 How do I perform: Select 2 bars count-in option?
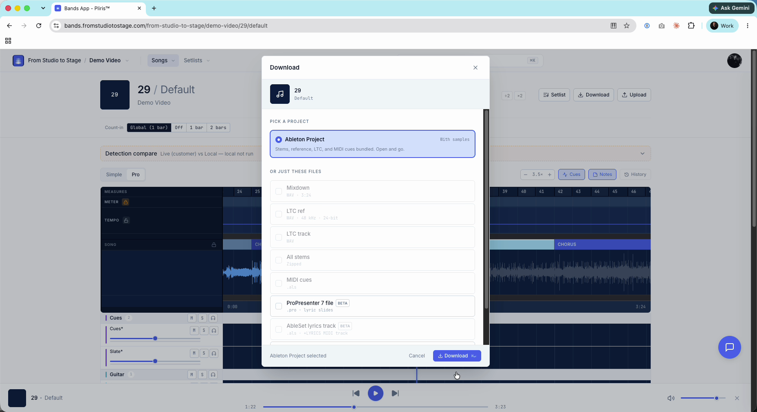pyautogui.click(x=218, y=127)
